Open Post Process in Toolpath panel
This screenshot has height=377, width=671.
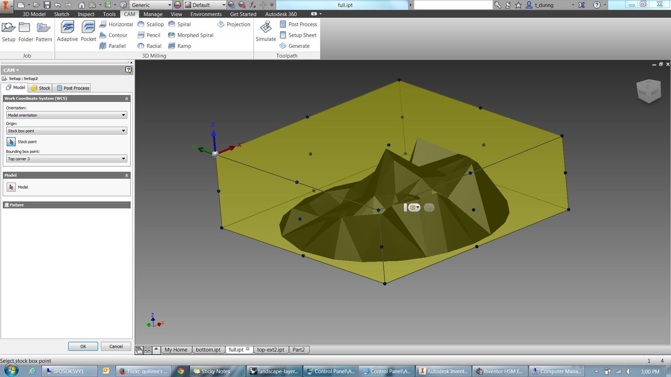pyautogui.click(x=298, y=24)
